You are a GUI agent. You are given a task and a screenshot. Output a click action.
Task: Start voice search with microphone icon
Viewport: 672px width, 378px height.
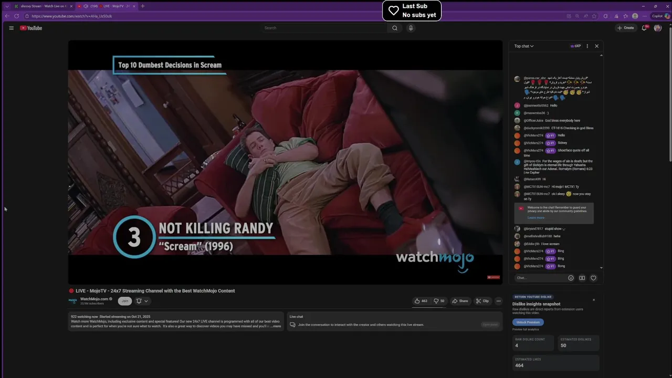pyautogui.click(x=411, y=28)
